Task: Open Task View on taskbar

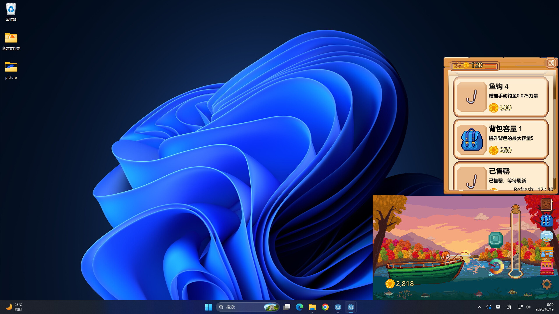Action: [287, 307]
